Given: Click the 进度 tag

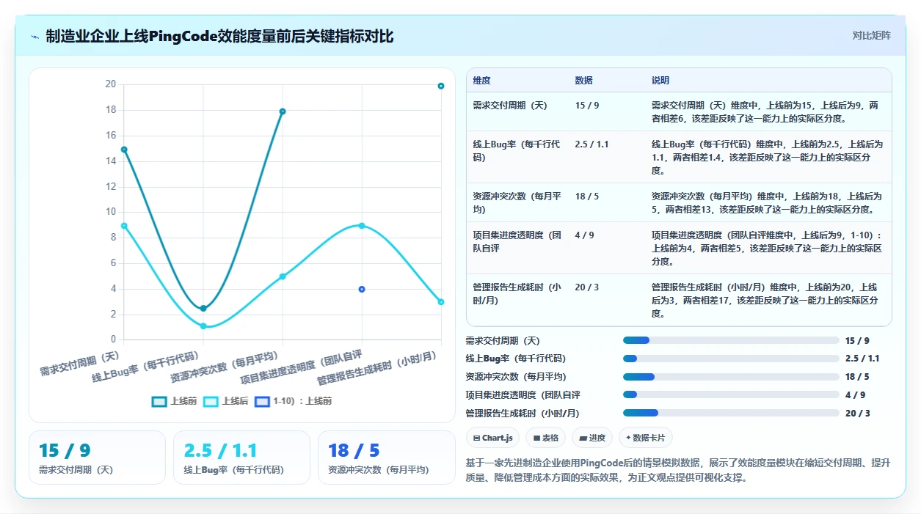Looking at the screenshot, I should tap(592, 438).
